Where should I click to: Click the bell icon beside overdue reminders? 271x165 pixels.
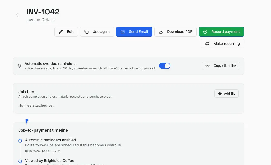[19, 66]
